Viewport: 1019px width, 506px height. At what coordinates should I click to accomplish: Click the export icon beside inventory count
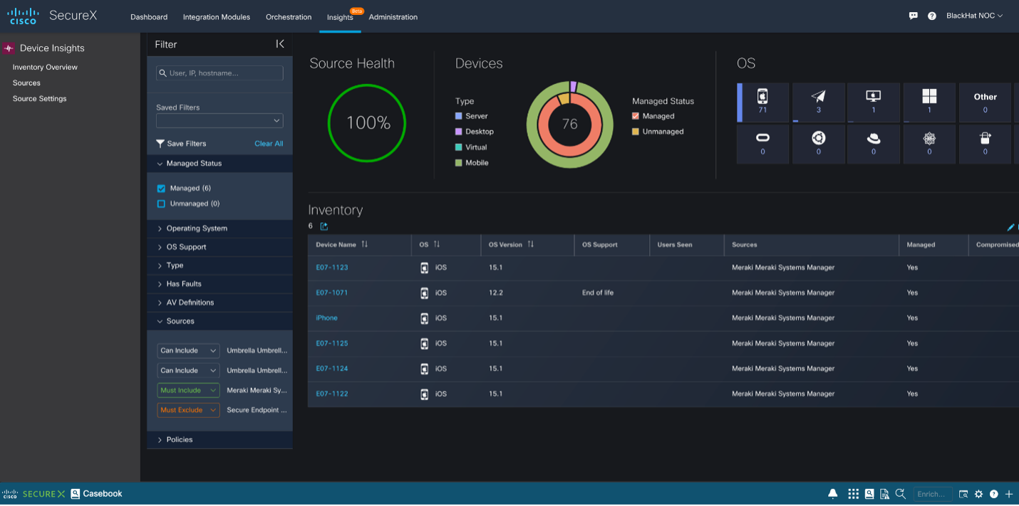click(x=324, y=226)
